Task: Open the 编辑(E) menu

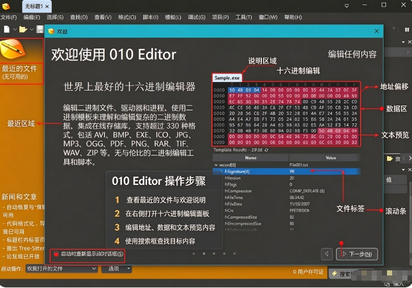Action: 32,18
